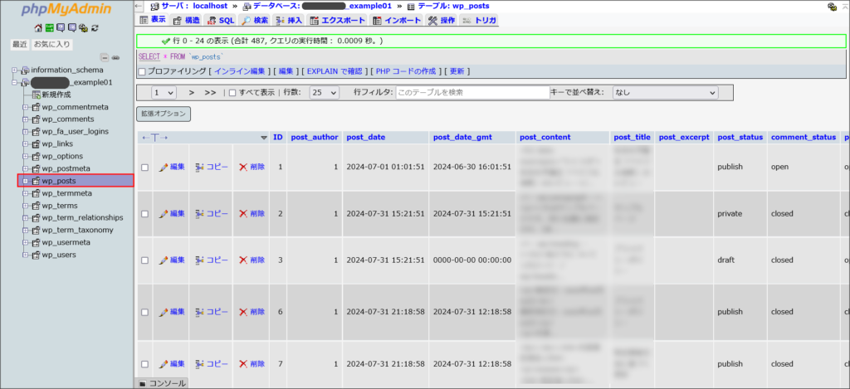Enable the プロファイリング checkbox
This screenshot has width=850, height=389.
pyautogui.click(x=142, y=71)
